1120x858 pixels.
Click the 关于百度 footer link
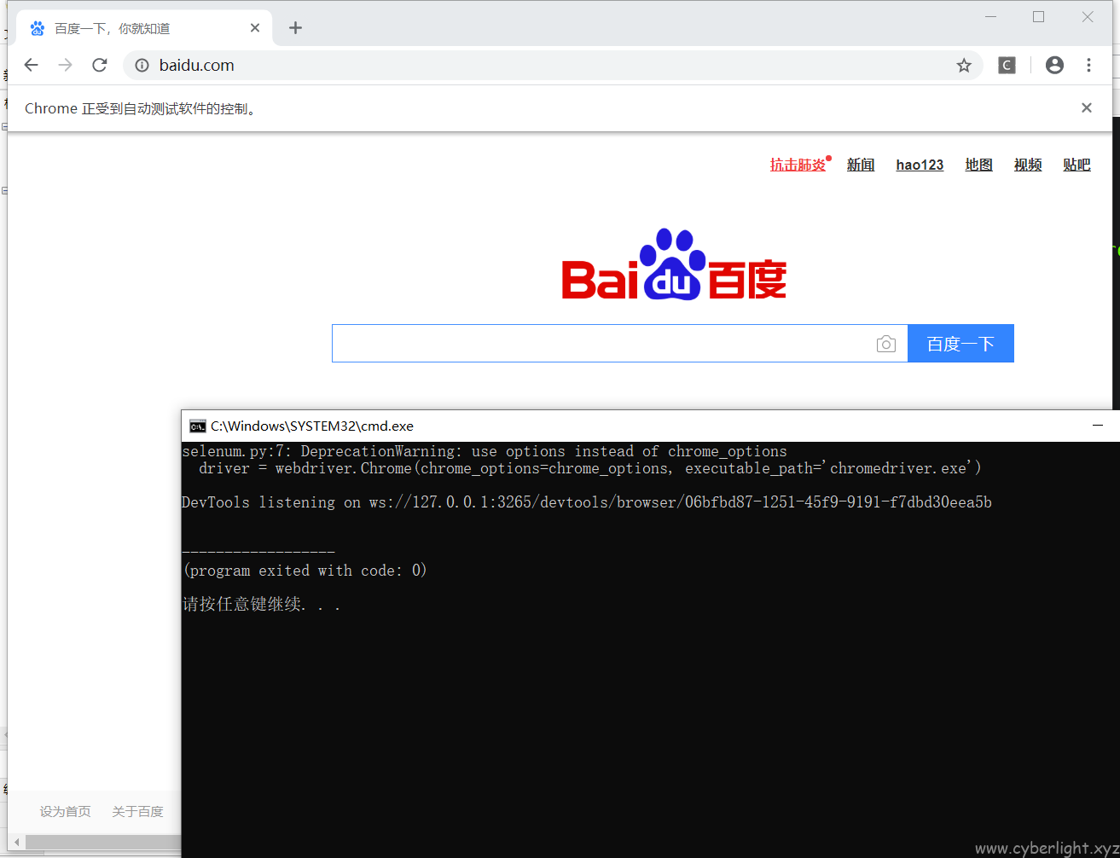(x=137, y=811)
